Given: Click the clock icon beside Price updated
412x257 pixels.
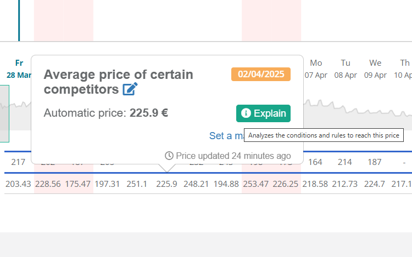Looking at the screenshot, I should point(169,156).
